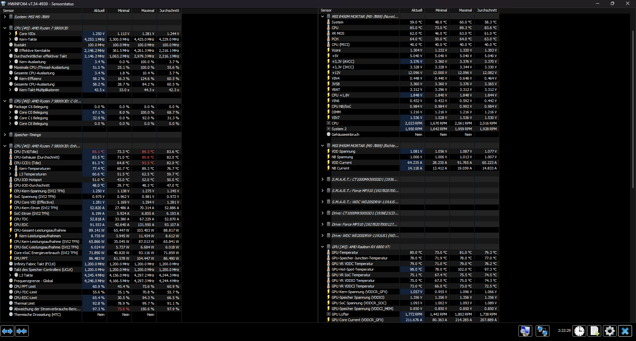Select the CPU-Gesamt-Leistungsaufnahme row
Viewport: 636px width, 341px height.
point(91,230)
